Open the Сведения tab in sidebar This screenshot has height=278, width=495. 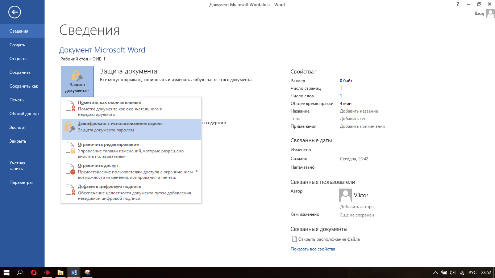point(22,31)
